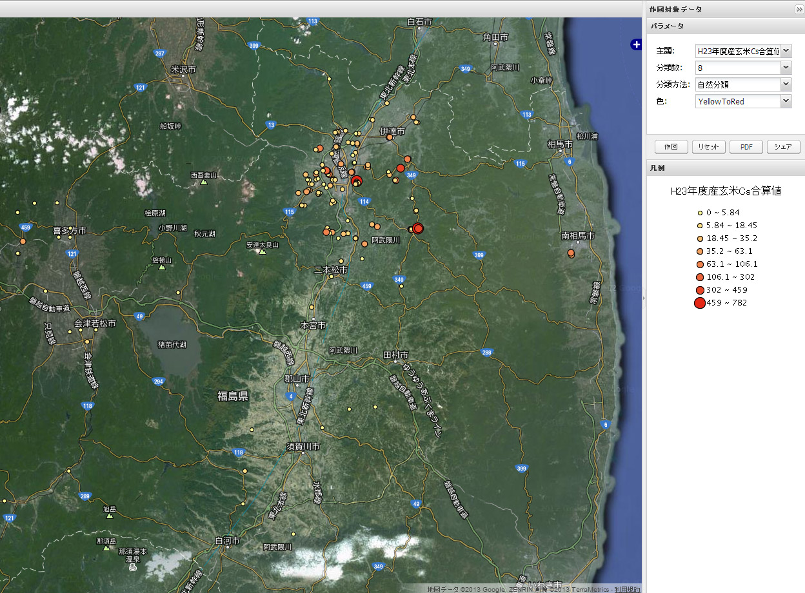Click the 白河市 city label
The height and width of the screenshot is (593, 805).
pos(227,541)
